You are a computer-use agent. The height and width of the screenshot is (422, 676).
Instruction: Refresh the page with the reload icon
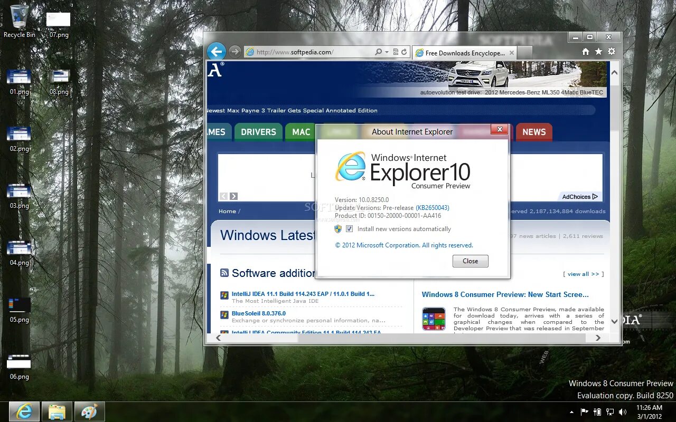(404, 52)
